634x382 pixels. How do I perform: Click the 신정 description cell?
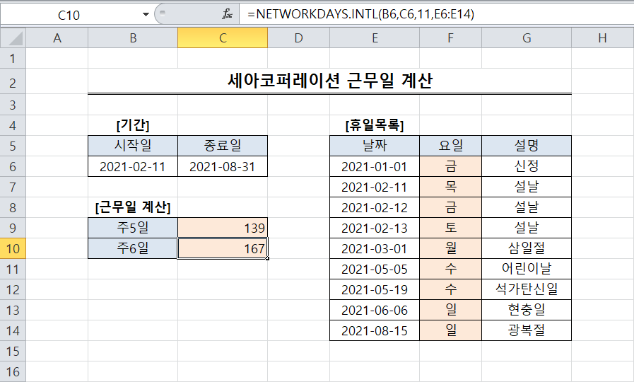coord(527,166)
